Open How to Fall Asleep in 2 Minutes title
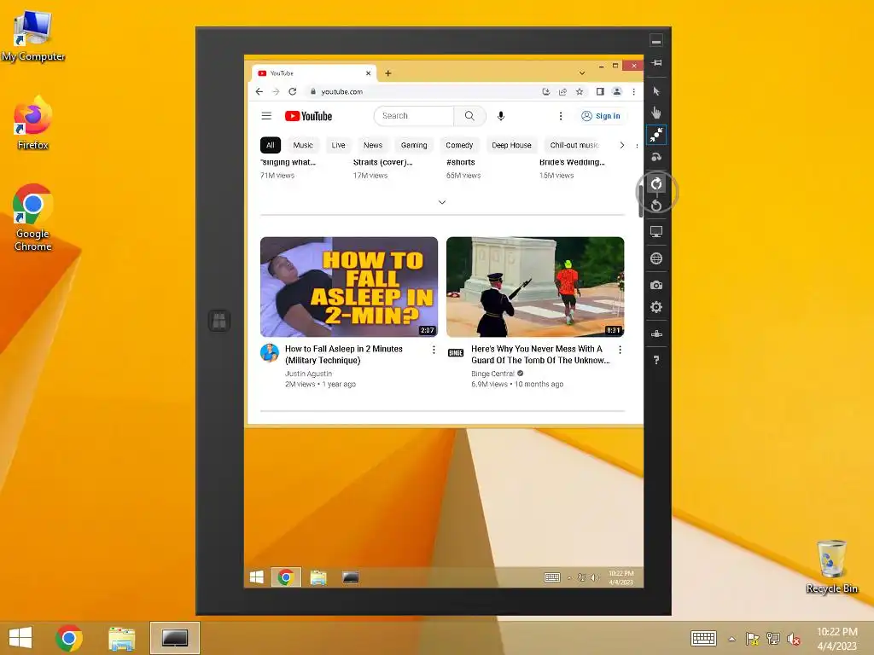 [x=344, y=354]
